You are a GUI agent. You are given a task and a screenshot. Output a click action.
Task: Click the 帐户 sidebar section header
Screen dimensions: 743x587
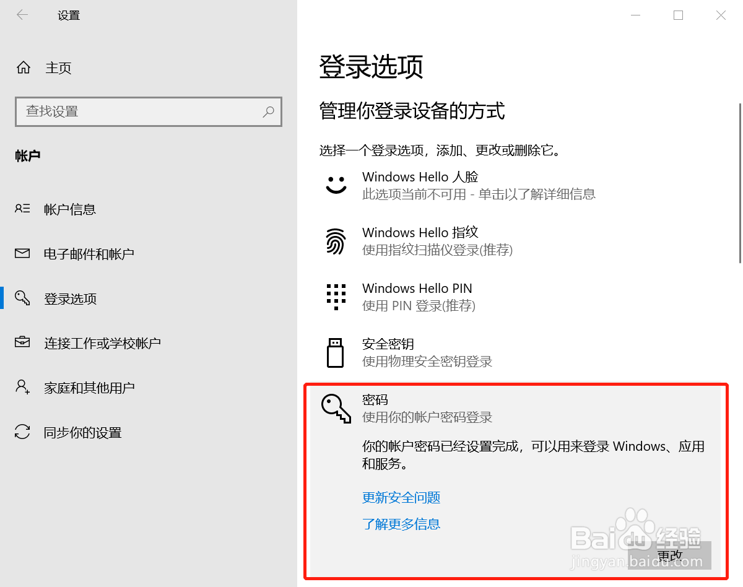click(x=28, y=156)
